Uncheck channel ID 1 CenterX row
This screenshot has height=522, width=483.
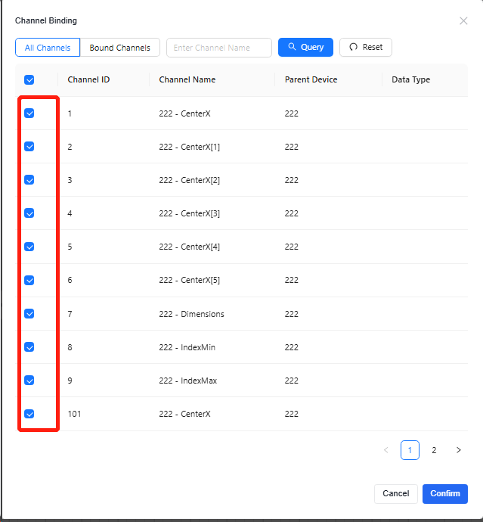point(29,113)
